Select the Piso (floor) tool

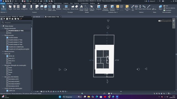pos(45,7)
